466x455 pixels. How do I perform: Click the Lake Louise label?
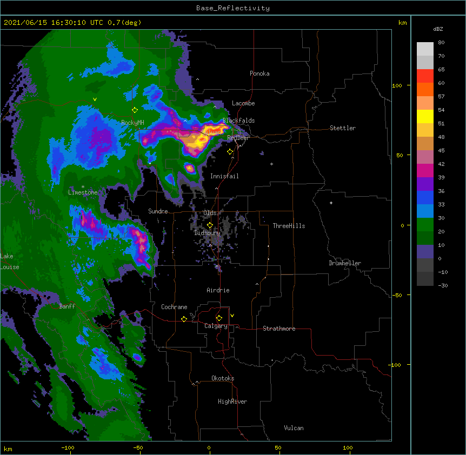coord(10,262)
